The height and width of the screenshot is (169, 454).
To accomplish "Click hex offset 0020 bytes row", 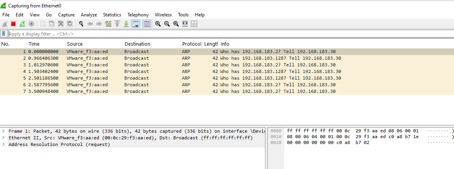I will [328, 143].
